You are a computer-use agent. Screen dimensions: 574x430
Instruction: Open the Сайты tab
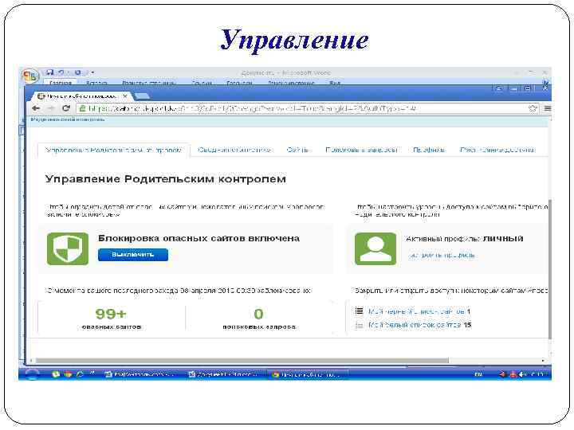pos(297,150)
